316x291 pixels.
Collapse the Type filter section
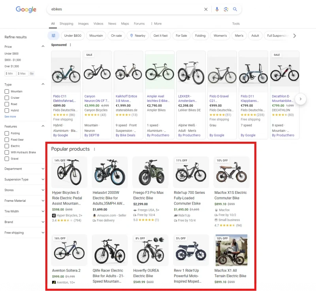43,84
